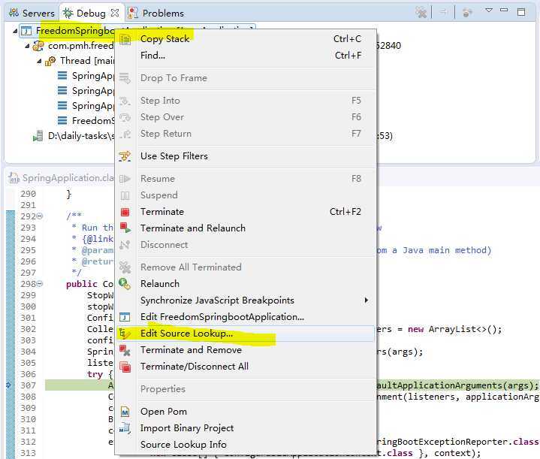
Task: Click Remove All Terminated Launches toolbar icon
Action: pyautogui.click(x=421, y=13)
